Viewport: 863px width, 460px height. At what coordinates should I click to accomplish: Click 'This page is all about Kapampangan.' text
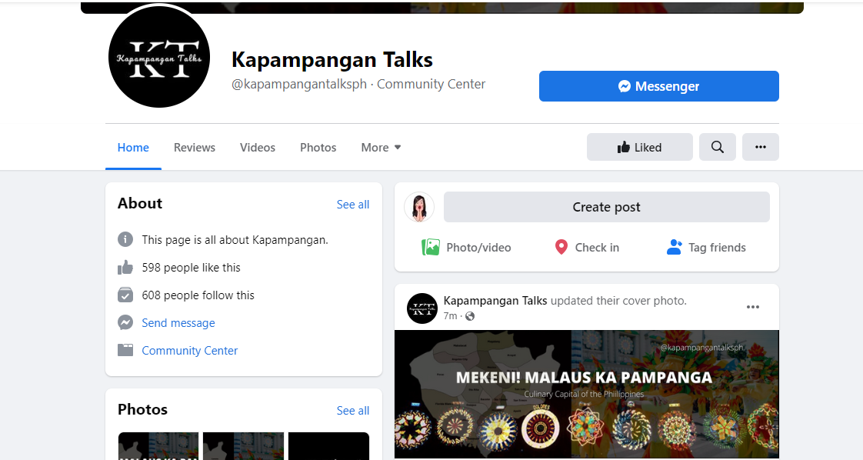point(235,240)
